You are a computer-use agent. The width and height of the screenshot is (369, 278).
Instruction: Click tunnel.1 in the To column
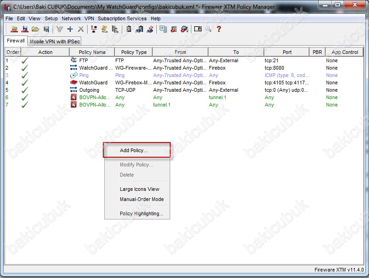pyautogui.click(x=217, y=97)
